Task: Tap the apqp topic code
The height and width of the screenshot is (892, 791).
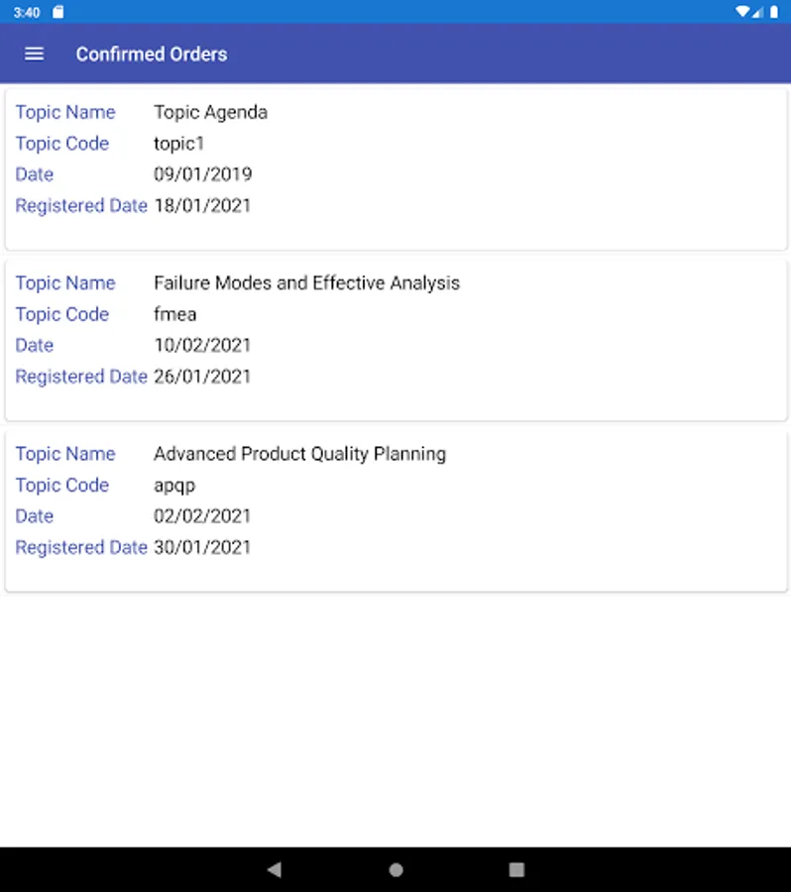Action: [x=174, y=486]
